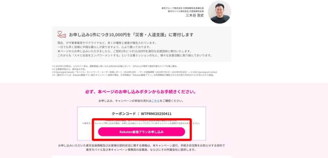The image size is (328, 158).
Task: Click the 10,000円 donation heading
Action: click(131, 35)
